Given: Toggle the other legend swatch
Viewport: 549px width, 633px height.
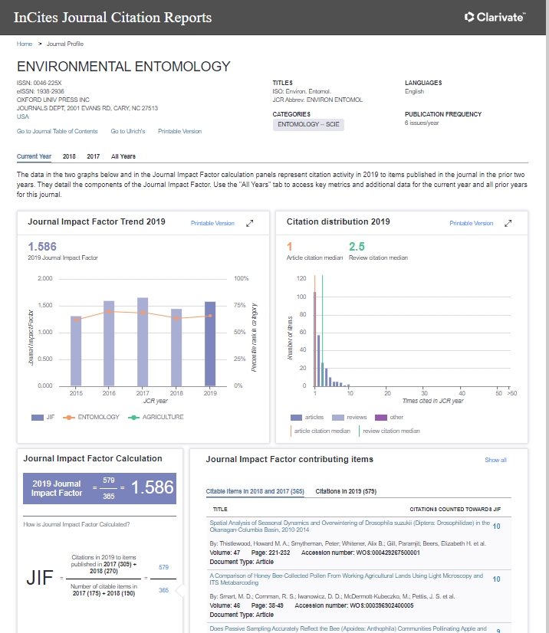Looking at the screenshot, I should click(381, 418).
